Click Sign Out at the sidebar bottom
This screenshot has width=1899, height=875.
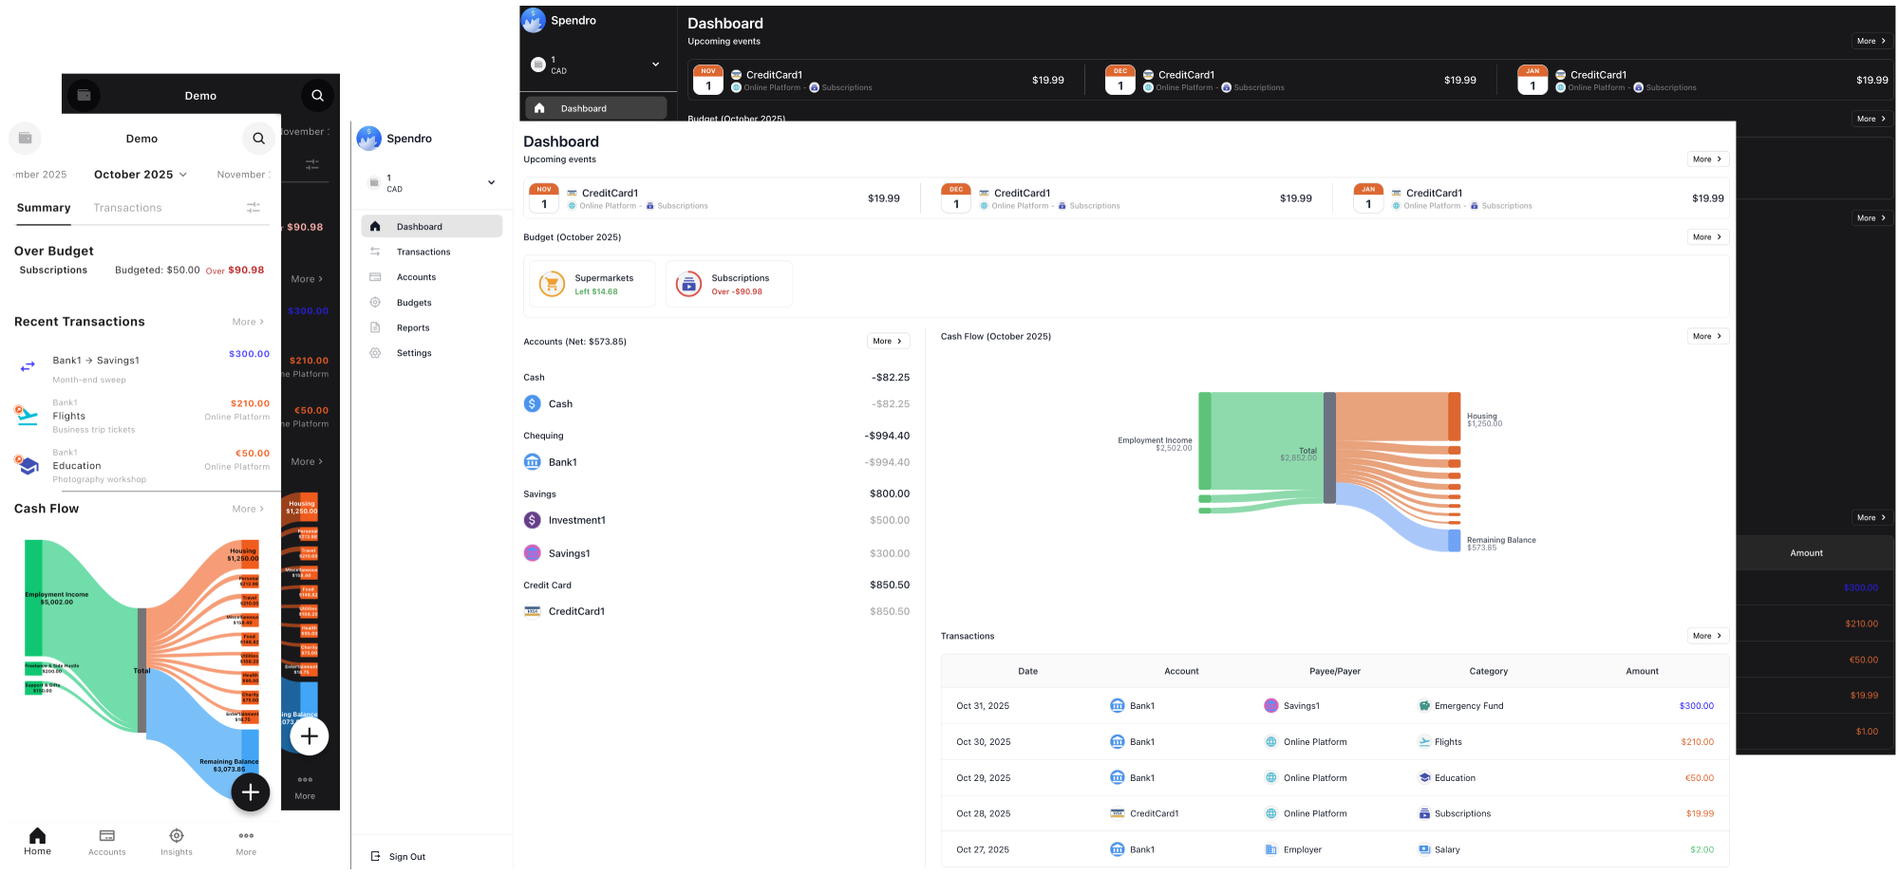coord(406,856)
